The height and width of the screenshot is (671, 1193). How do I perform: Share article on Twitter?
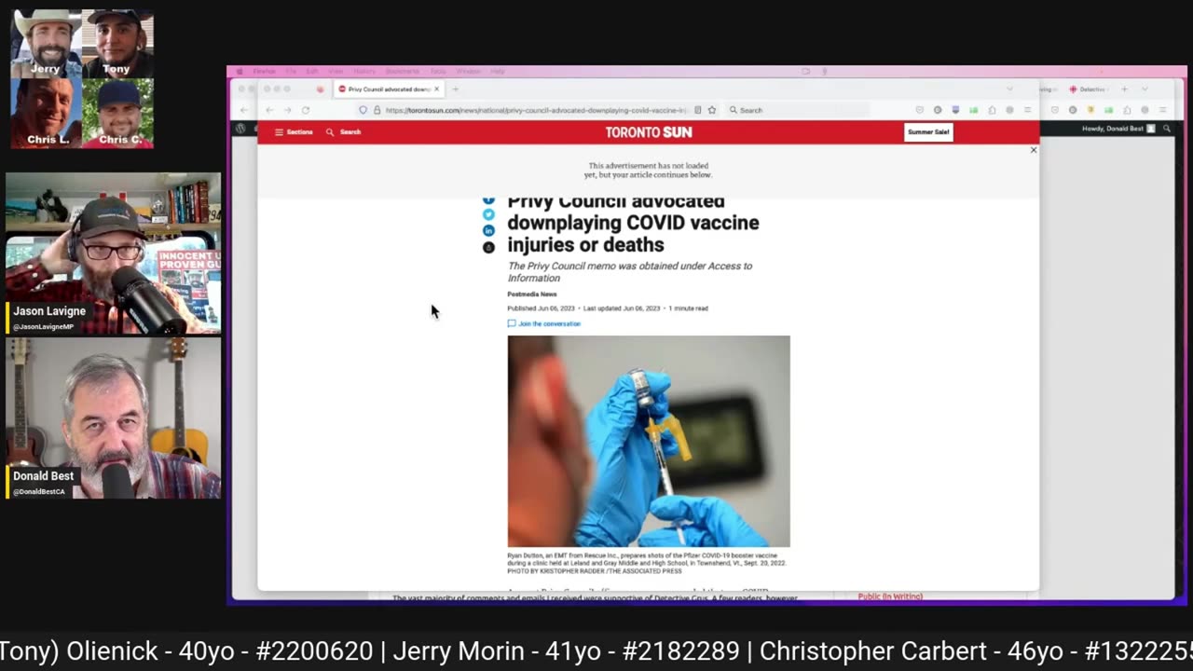point(488,214)
